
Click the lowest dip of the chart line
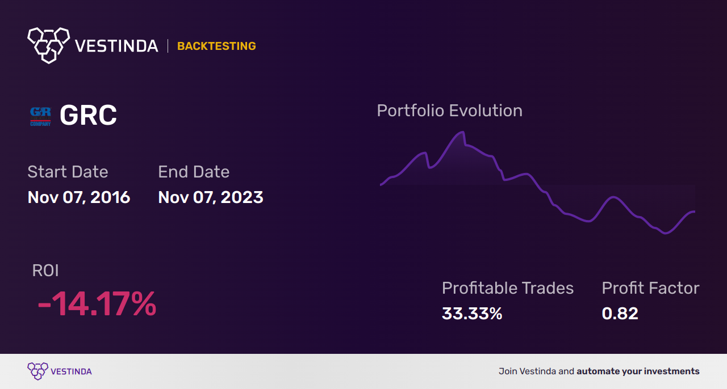(666, 232)
